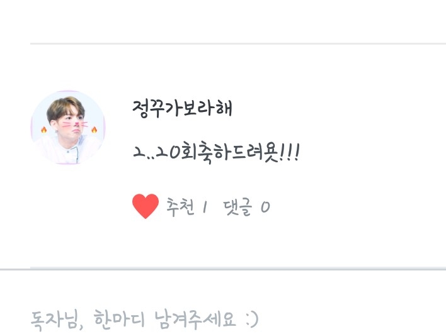This screenshot has height=334, width=446.
Task: Click the pink whiskers on profile photo
Action: pyautogui.click(x=75, y=125)
